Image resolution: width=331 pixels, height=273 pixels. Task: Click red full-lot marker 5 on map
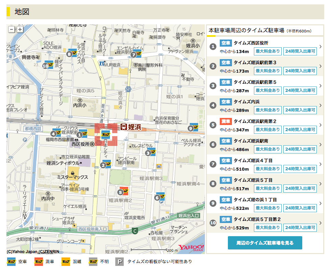click(123, 191)
